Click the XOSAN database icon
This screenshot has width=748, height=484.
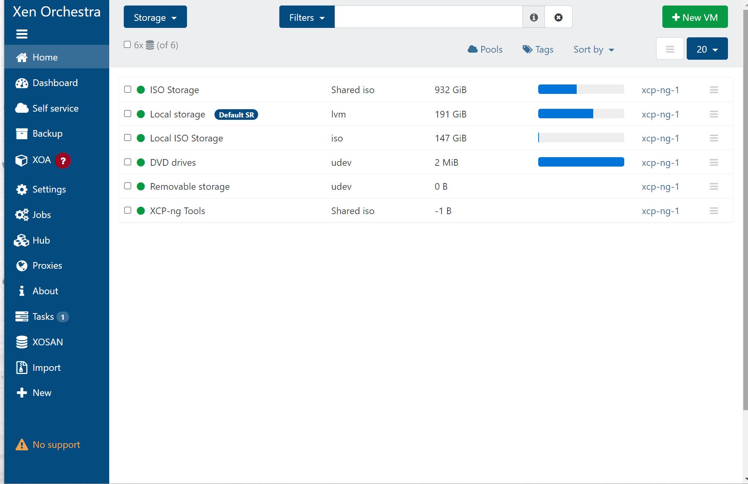(x=22, y=342)
